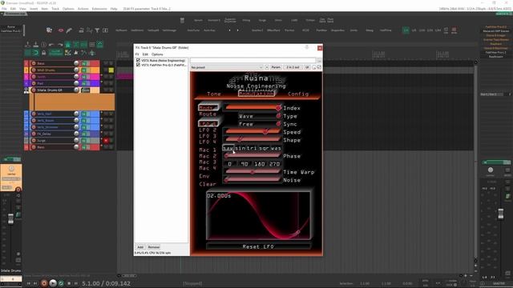The width and height of the screenshot is (513, 288).
Task: Toggle the VST3i Ruina plugin checkbox
Action: pos(138,61)
